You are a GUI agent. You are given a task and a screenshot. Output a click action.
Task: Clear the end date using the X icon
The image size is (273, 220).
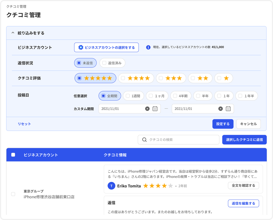pos(220,108)
